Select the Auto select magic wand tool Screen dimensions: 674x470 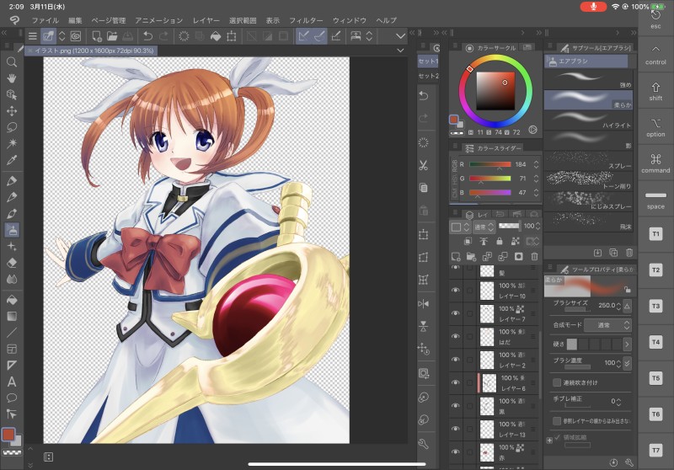pyautogui.click(x=12, y=143)
